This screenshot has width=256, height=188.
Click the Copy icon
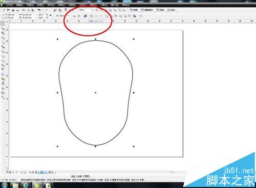(29, 10)
